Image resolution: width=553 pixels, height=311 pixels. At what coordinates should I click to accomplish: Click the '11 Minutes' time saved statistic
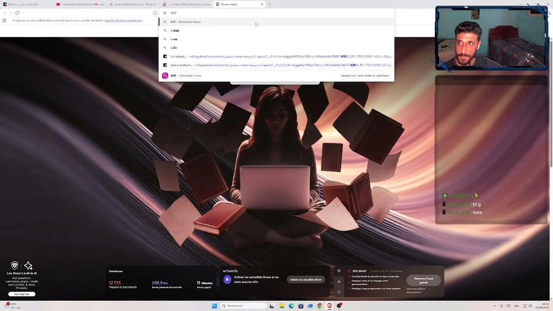tap(204, 285)
